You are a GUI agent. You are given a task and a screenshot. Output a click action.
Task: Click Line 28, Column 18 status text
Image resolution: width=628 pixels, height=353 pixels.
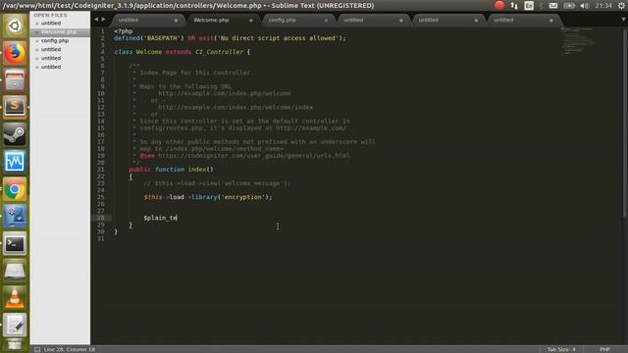click(70, 349)
